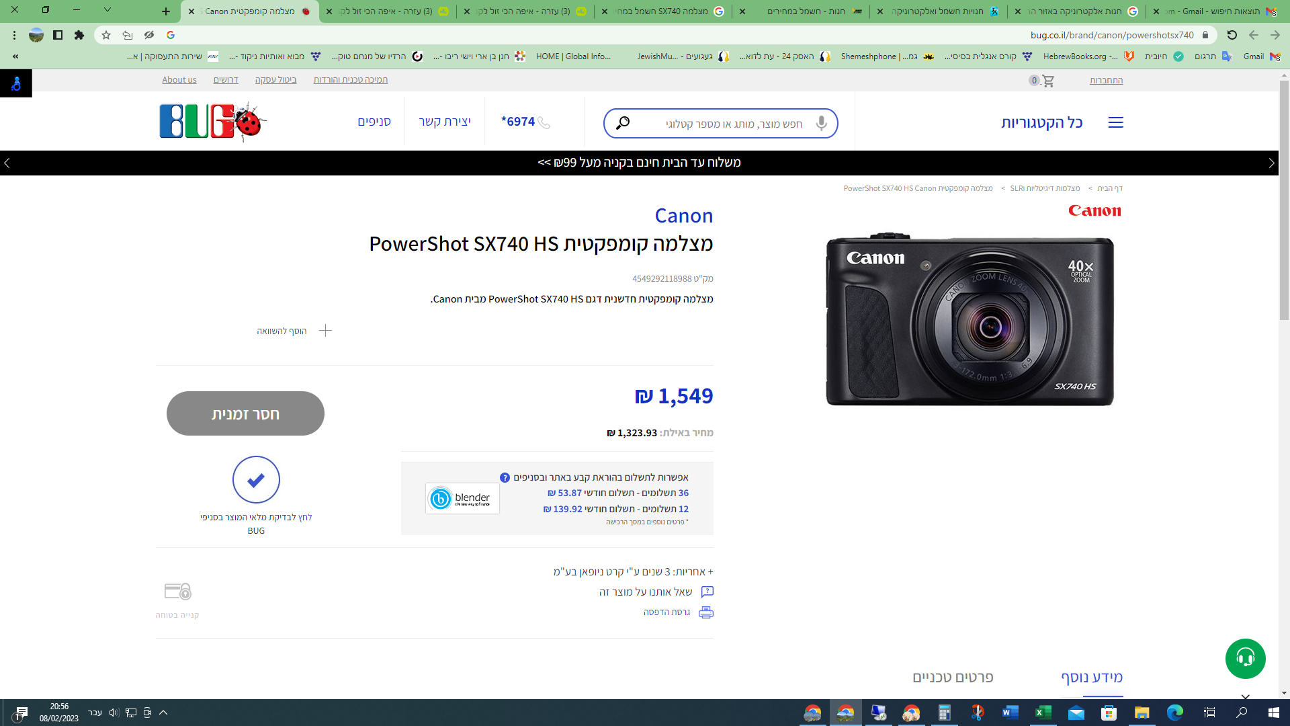Open the all categories hamburger menu

(x=1115, y=122)
